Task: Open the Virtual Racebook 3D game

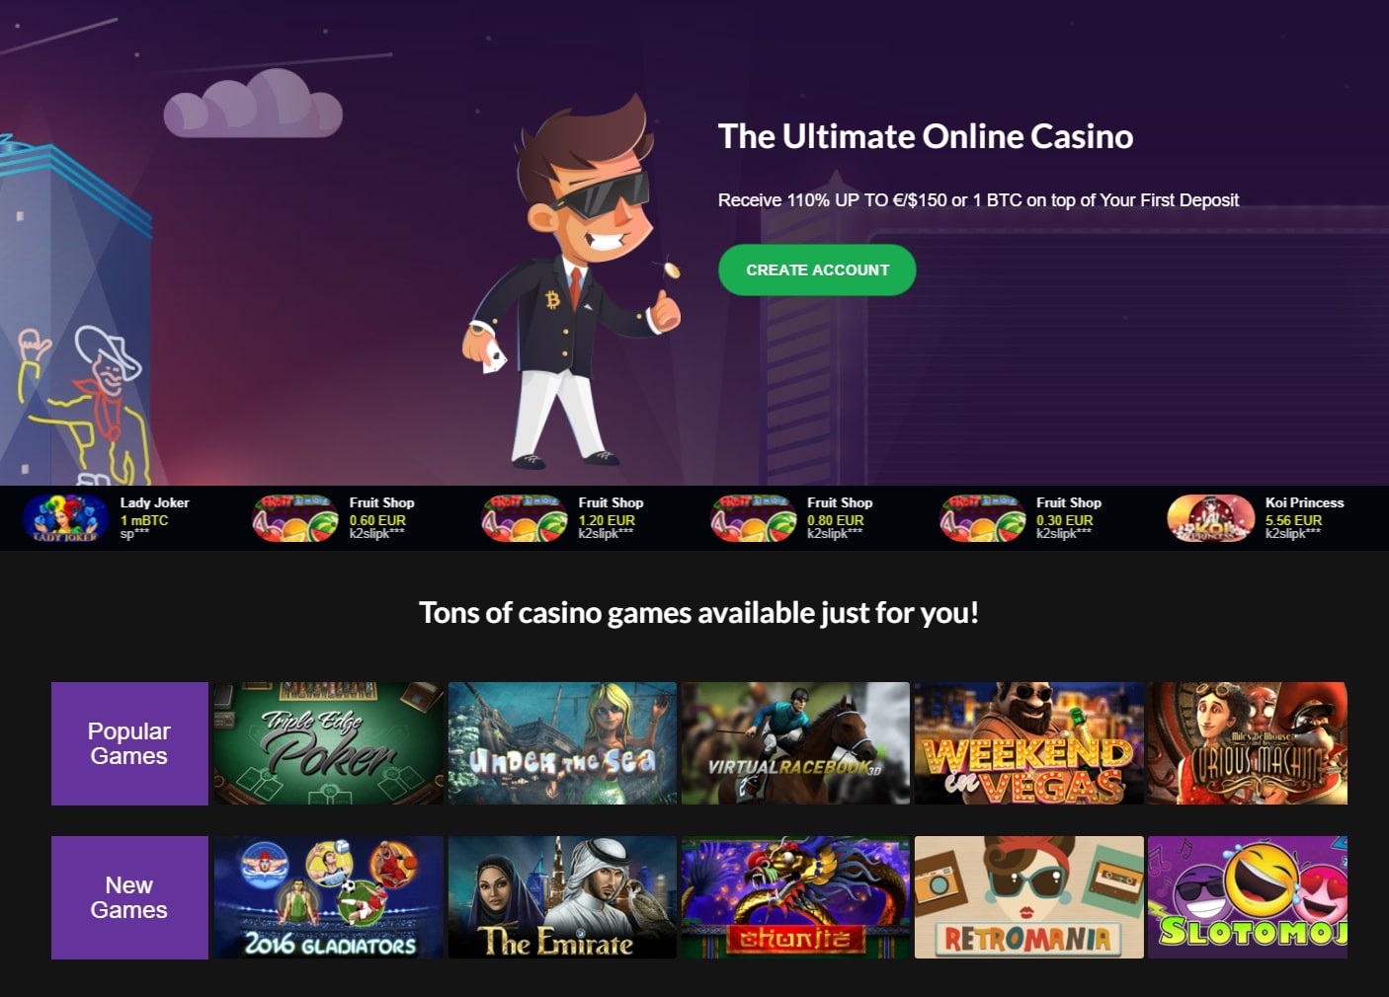Action: [795, 743]
